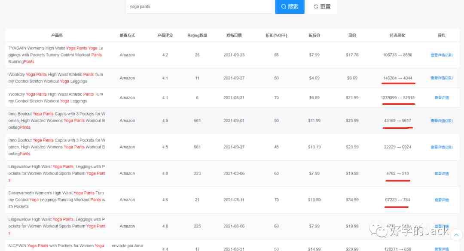Open details for Inno Bootcut dated 2021-09-27

click(x=441, y=147)
